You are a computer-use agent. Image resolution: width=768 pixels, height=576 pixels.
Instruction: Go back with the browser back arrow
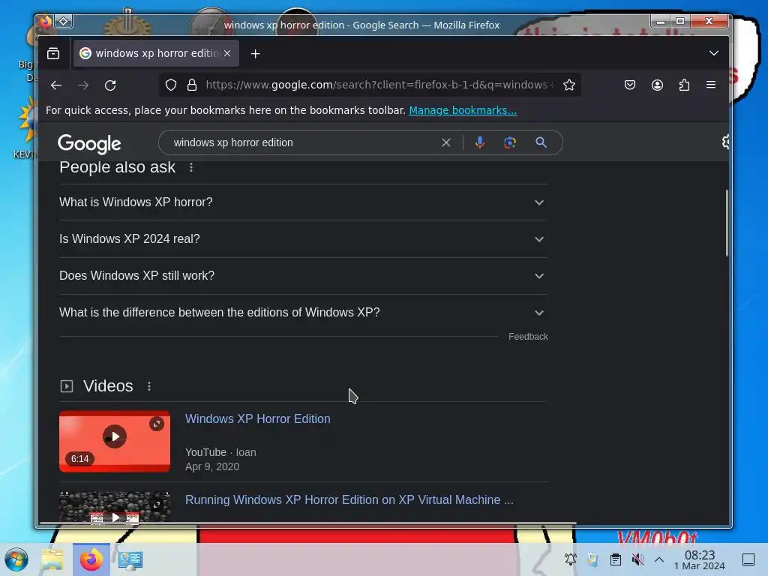56,85
